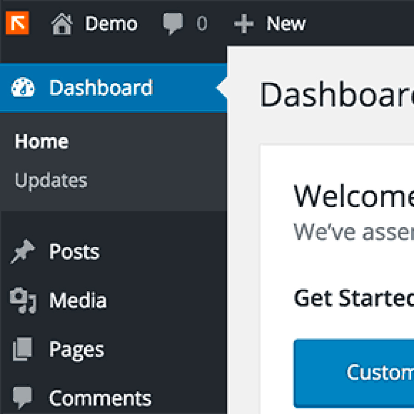The width and height of the screenshot is (414, 414).
Task: Click the Pages stacked sheets icon
Action: pyautogui.click(x=23, y=349)
